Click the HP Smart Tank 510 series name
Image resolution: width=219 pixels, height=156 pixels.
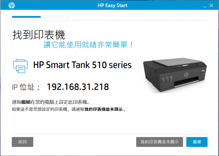click(83, 65)
